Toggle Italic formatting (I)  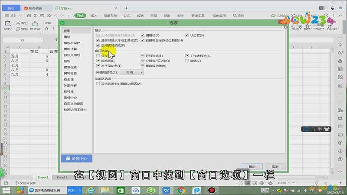(x=53, y=29)
